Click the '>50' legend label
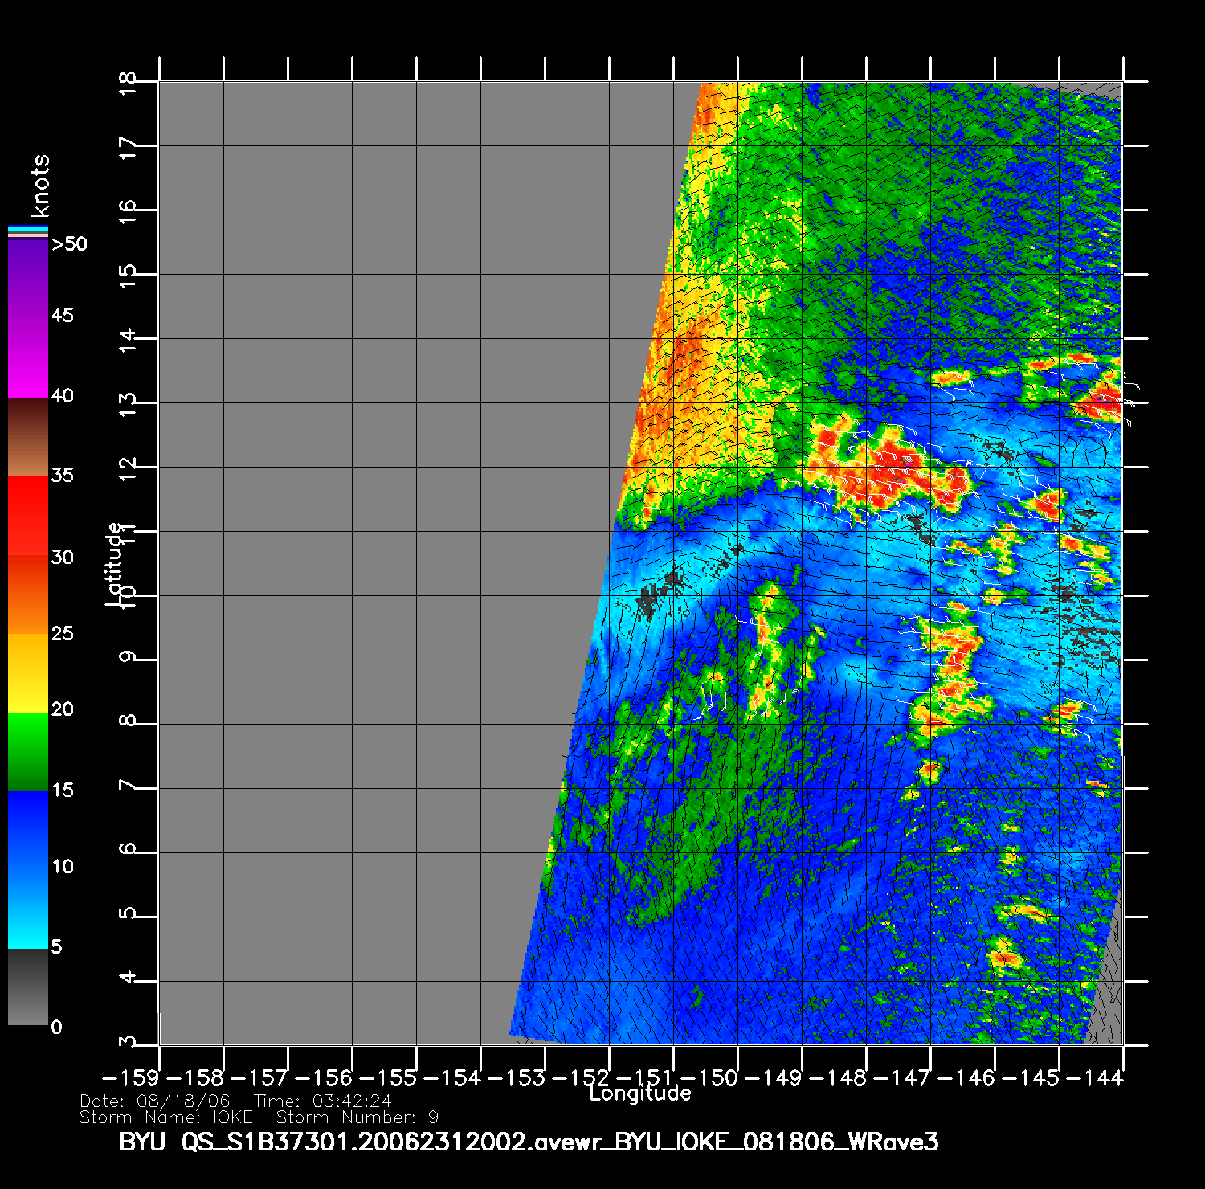1205x1189 pixels. (69, 244)
